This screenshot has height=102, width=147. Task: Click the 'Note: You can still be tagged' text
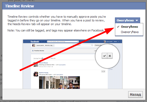point(56,30)
